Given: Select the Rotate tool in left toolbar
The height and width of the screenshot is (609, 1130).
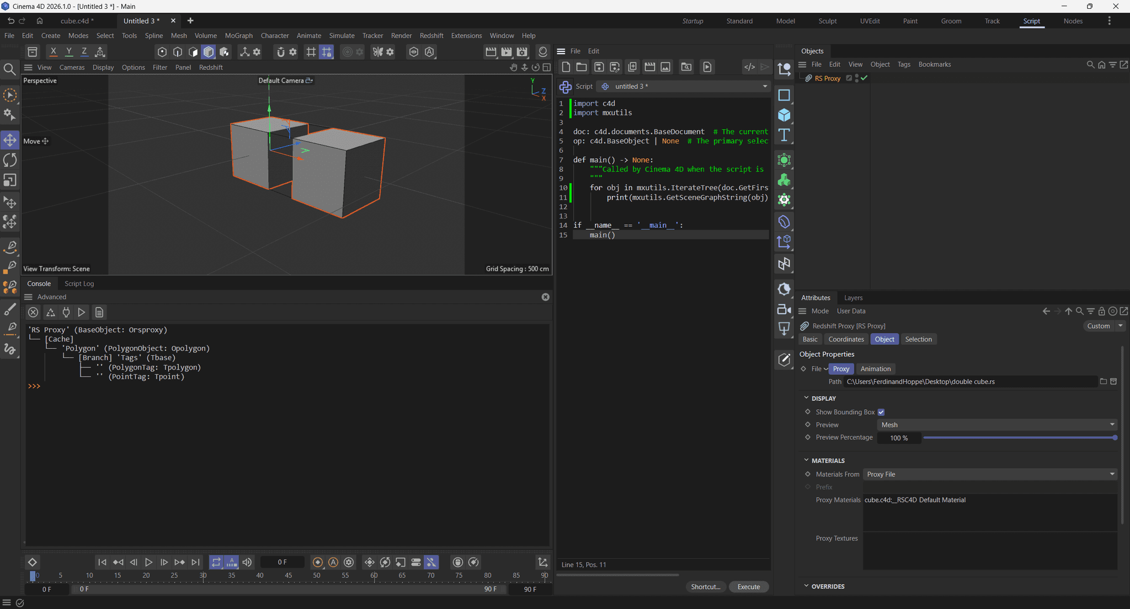Looking at the screenshot, I should (10, 160).
